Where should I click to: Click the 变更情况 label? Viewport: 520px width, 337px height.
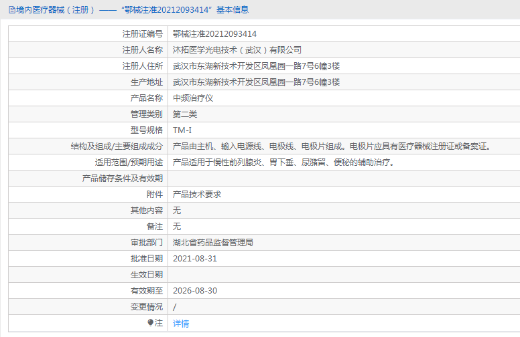[x=147, y=307]
